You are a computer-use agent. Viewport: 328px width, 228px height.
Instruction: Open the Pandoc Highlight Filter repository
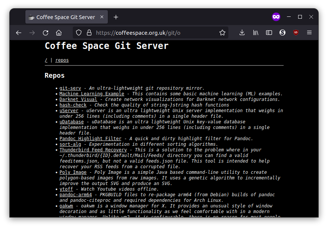pos(90,139)
